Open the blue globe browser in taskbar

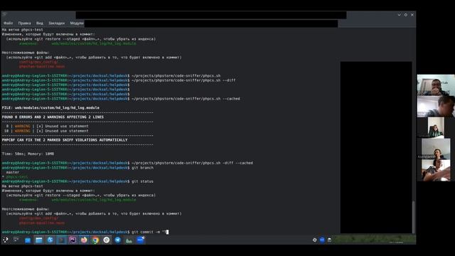pos(50,240)
